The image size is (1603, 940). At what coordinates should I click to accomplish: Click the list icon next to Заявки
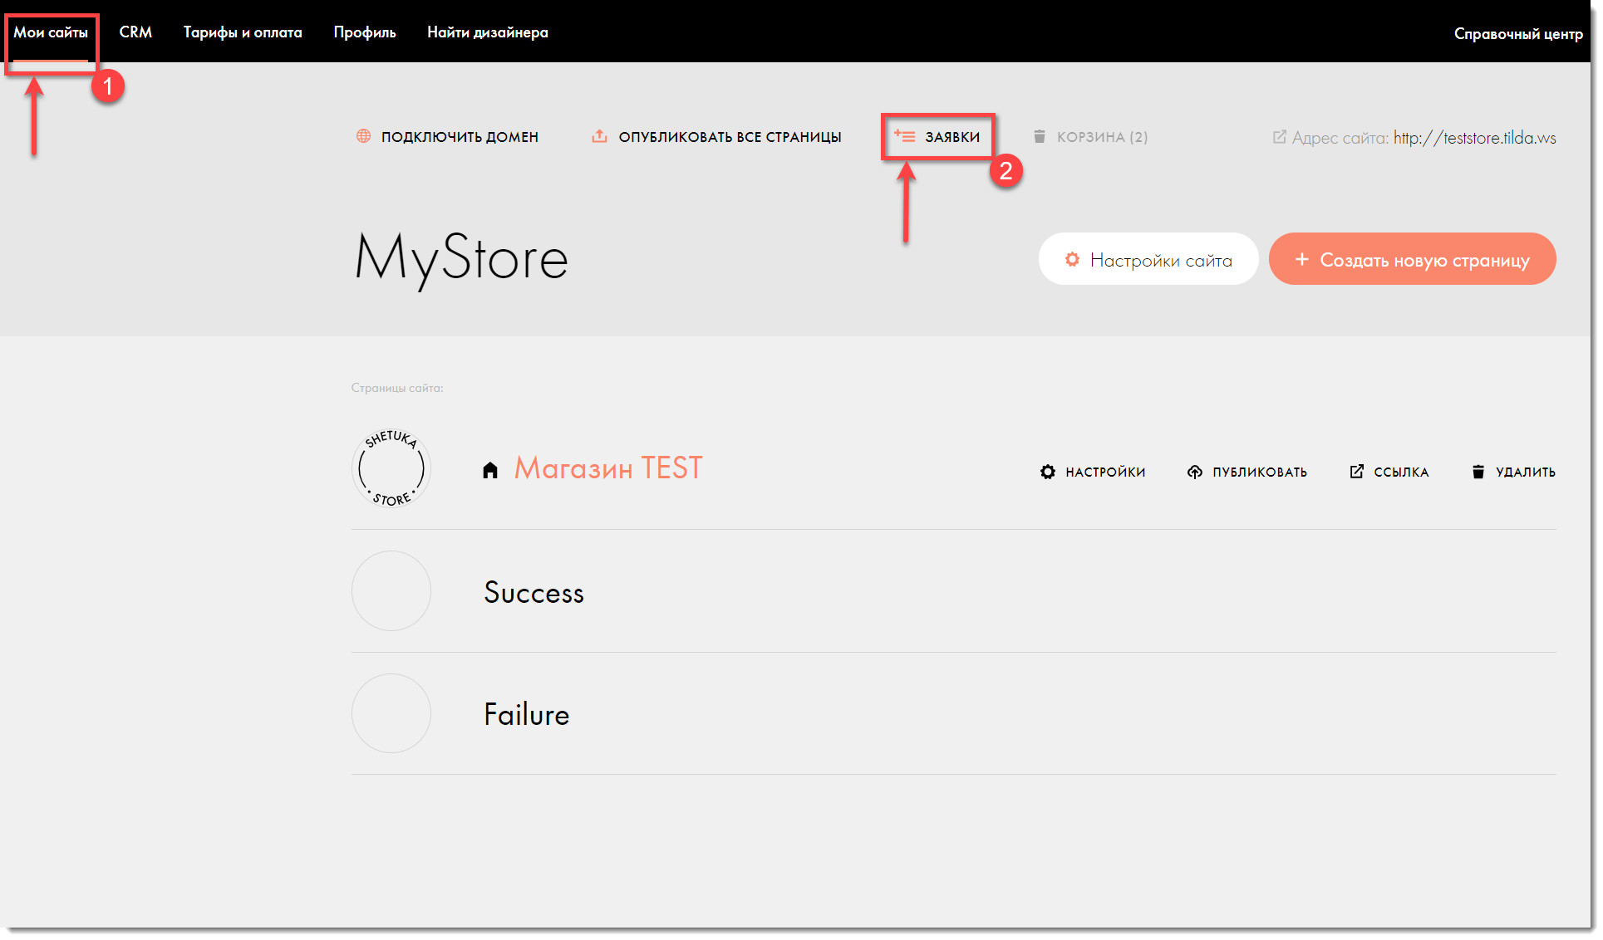tap(904, 135)
